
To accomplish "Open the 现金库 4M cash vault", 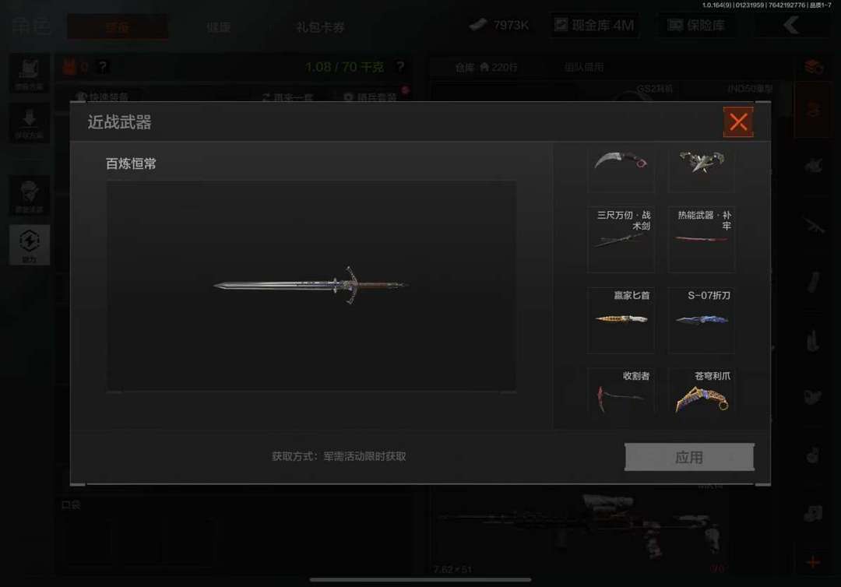I will point(594,25).
